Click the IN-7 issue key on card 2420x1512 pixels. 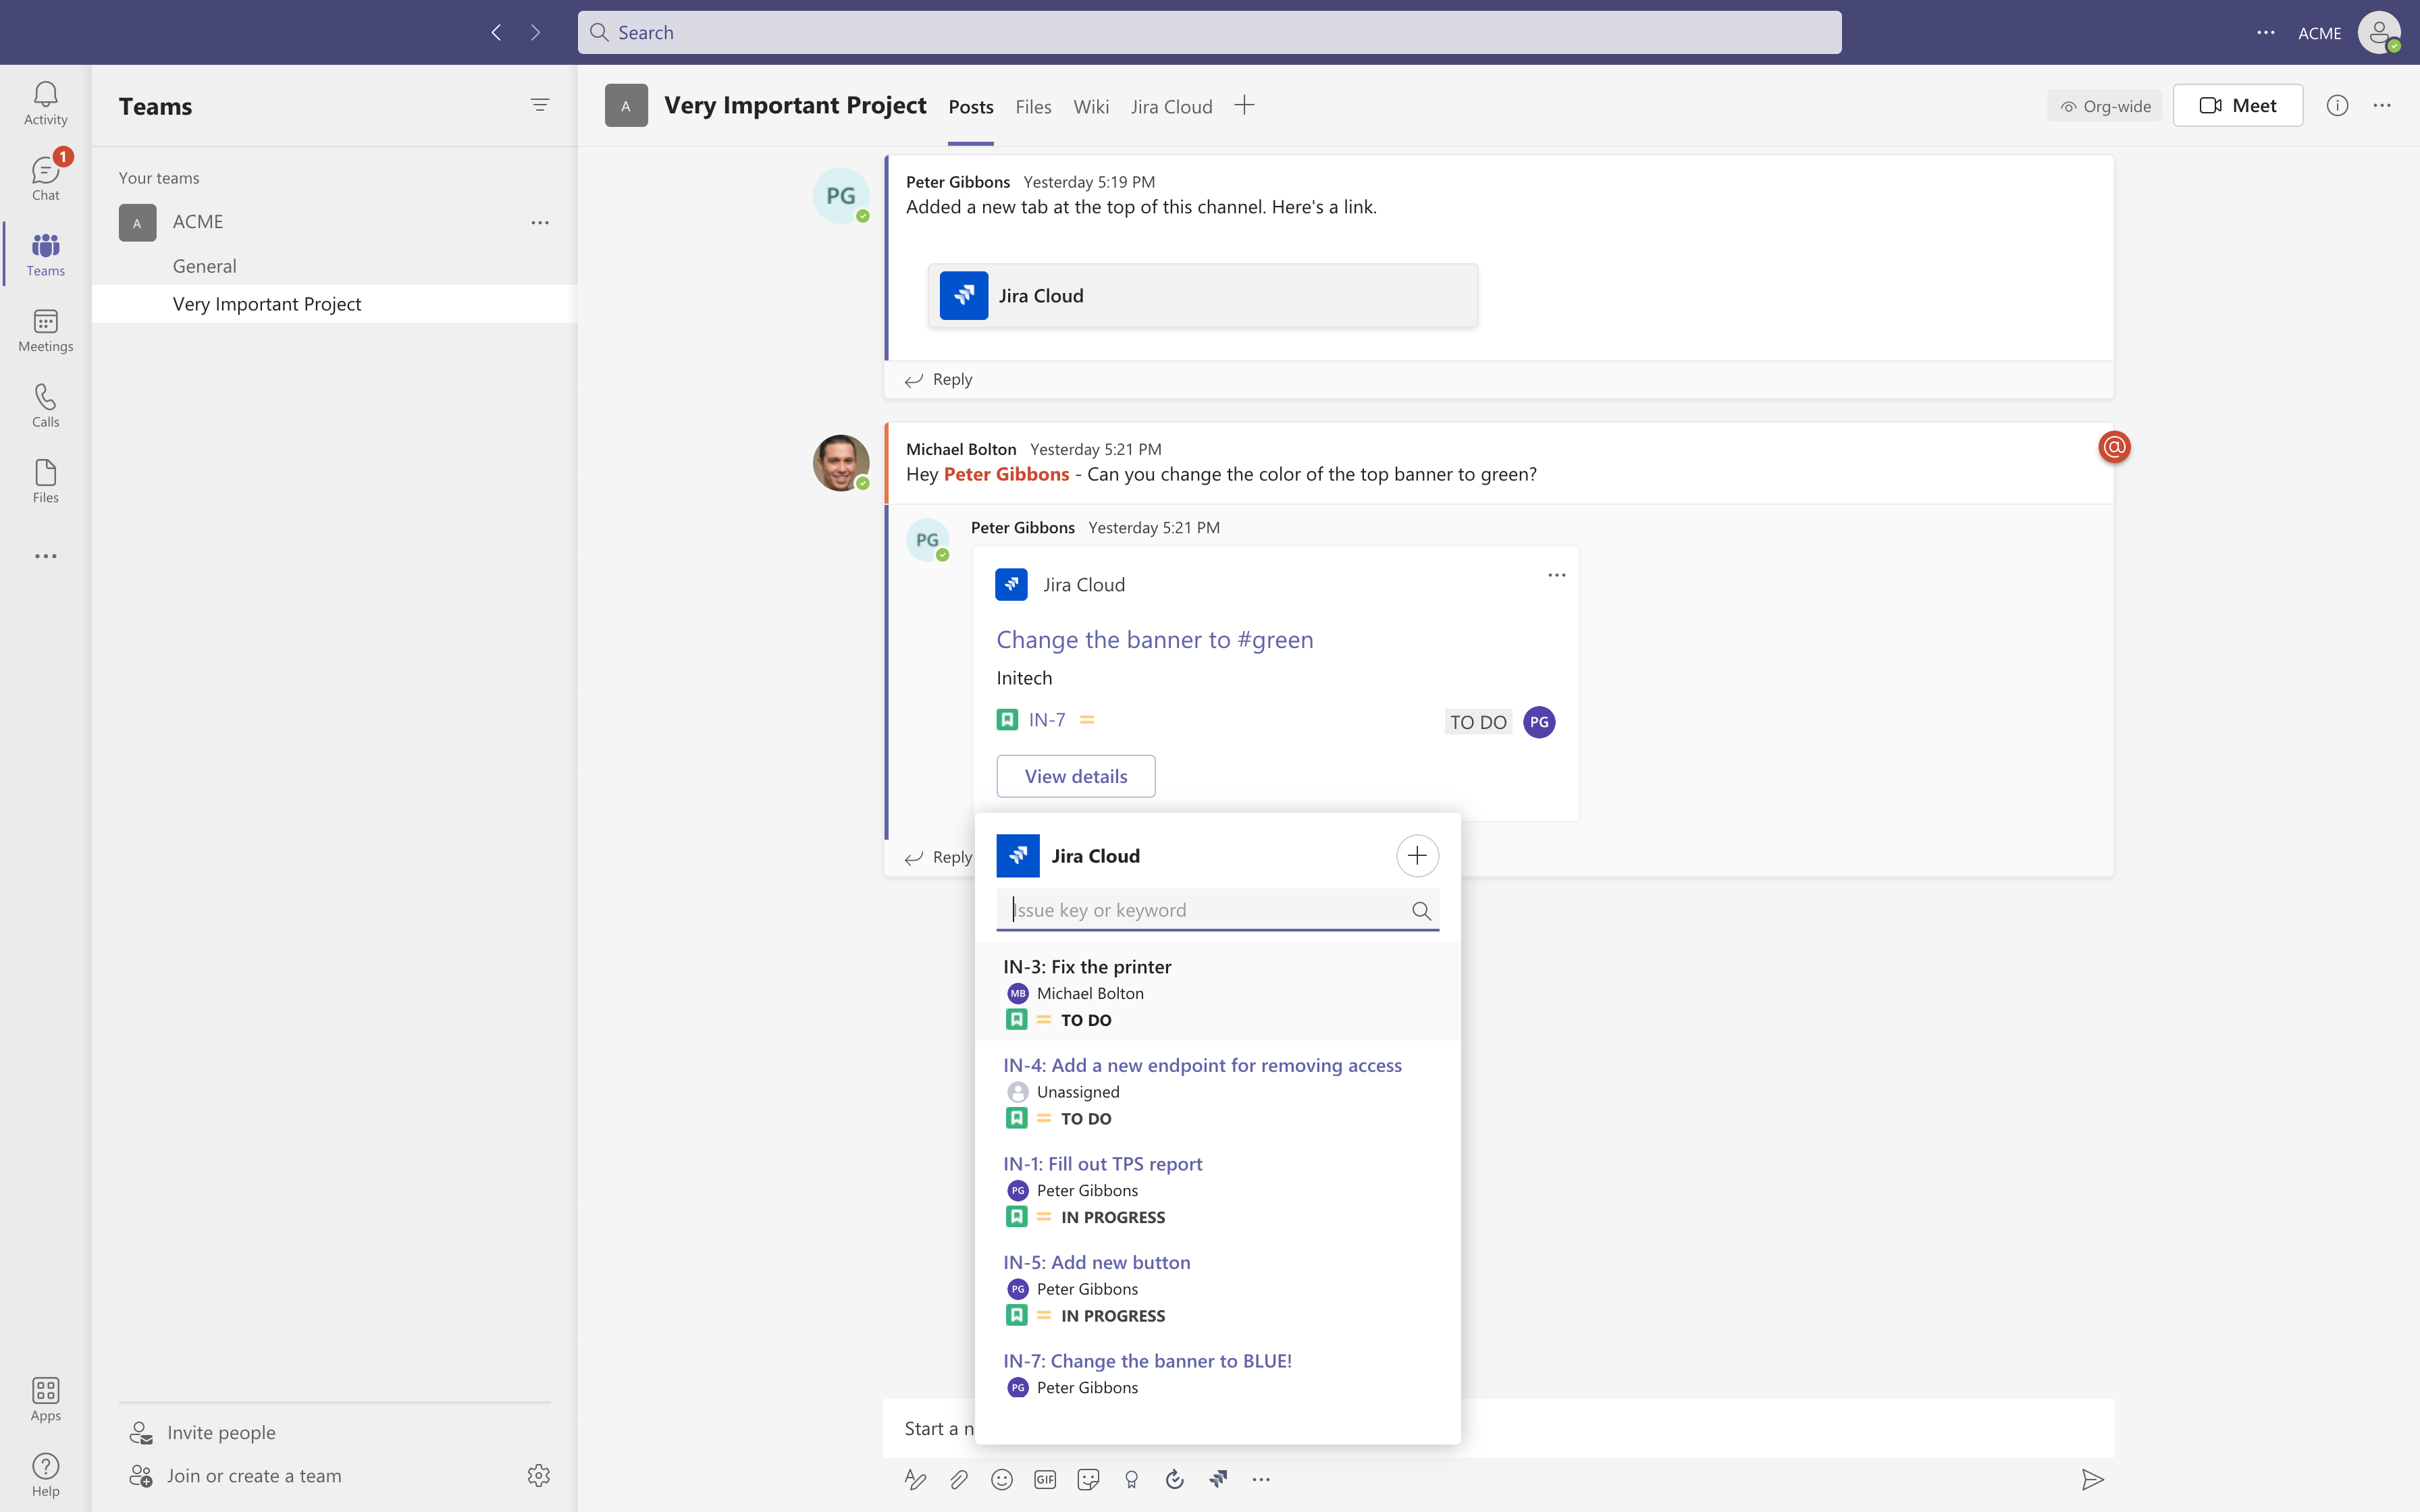(1047, 720)
